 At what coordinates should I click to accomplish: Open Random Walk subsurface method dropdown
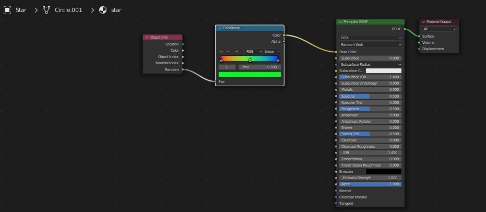(371, 44)
